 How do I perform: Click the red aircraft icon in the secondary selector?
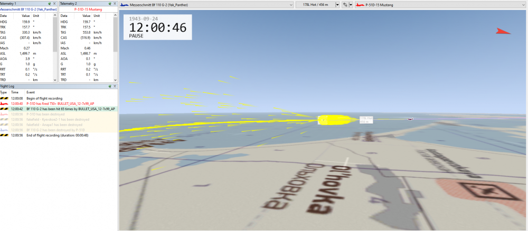pos(360,5)
